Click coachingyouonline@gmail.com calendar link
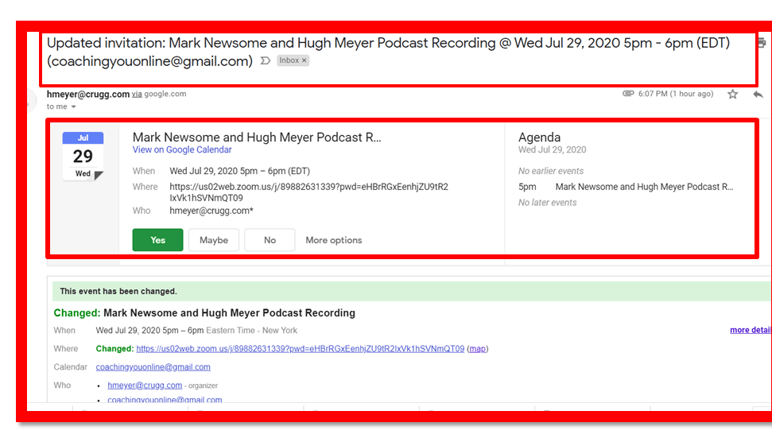772x442 pixels. pyautogui.click(x=153, y=367)
